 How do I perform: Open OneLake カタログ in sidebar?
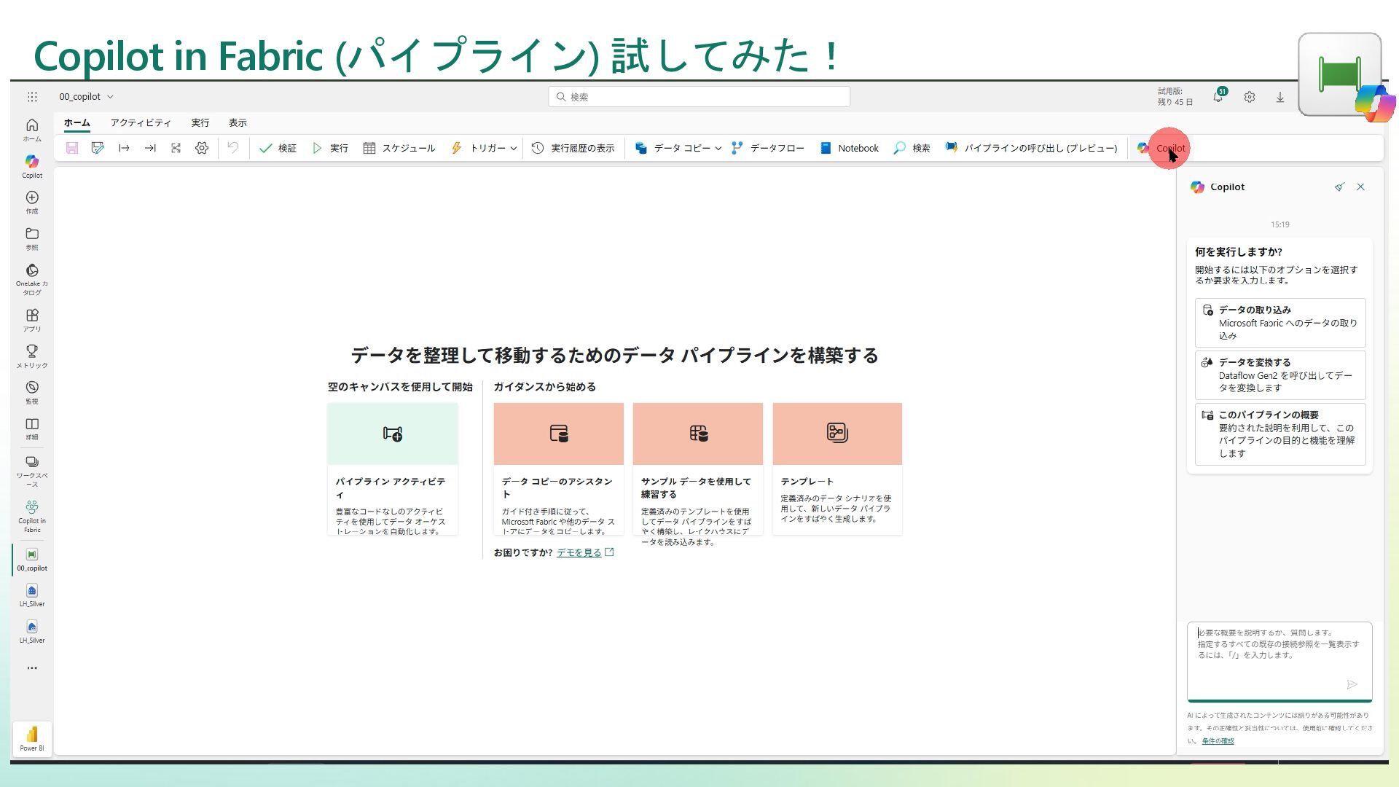click(x=32, y=280)
